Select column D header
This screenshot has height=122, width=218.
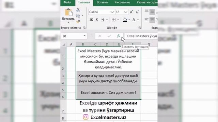107,44
